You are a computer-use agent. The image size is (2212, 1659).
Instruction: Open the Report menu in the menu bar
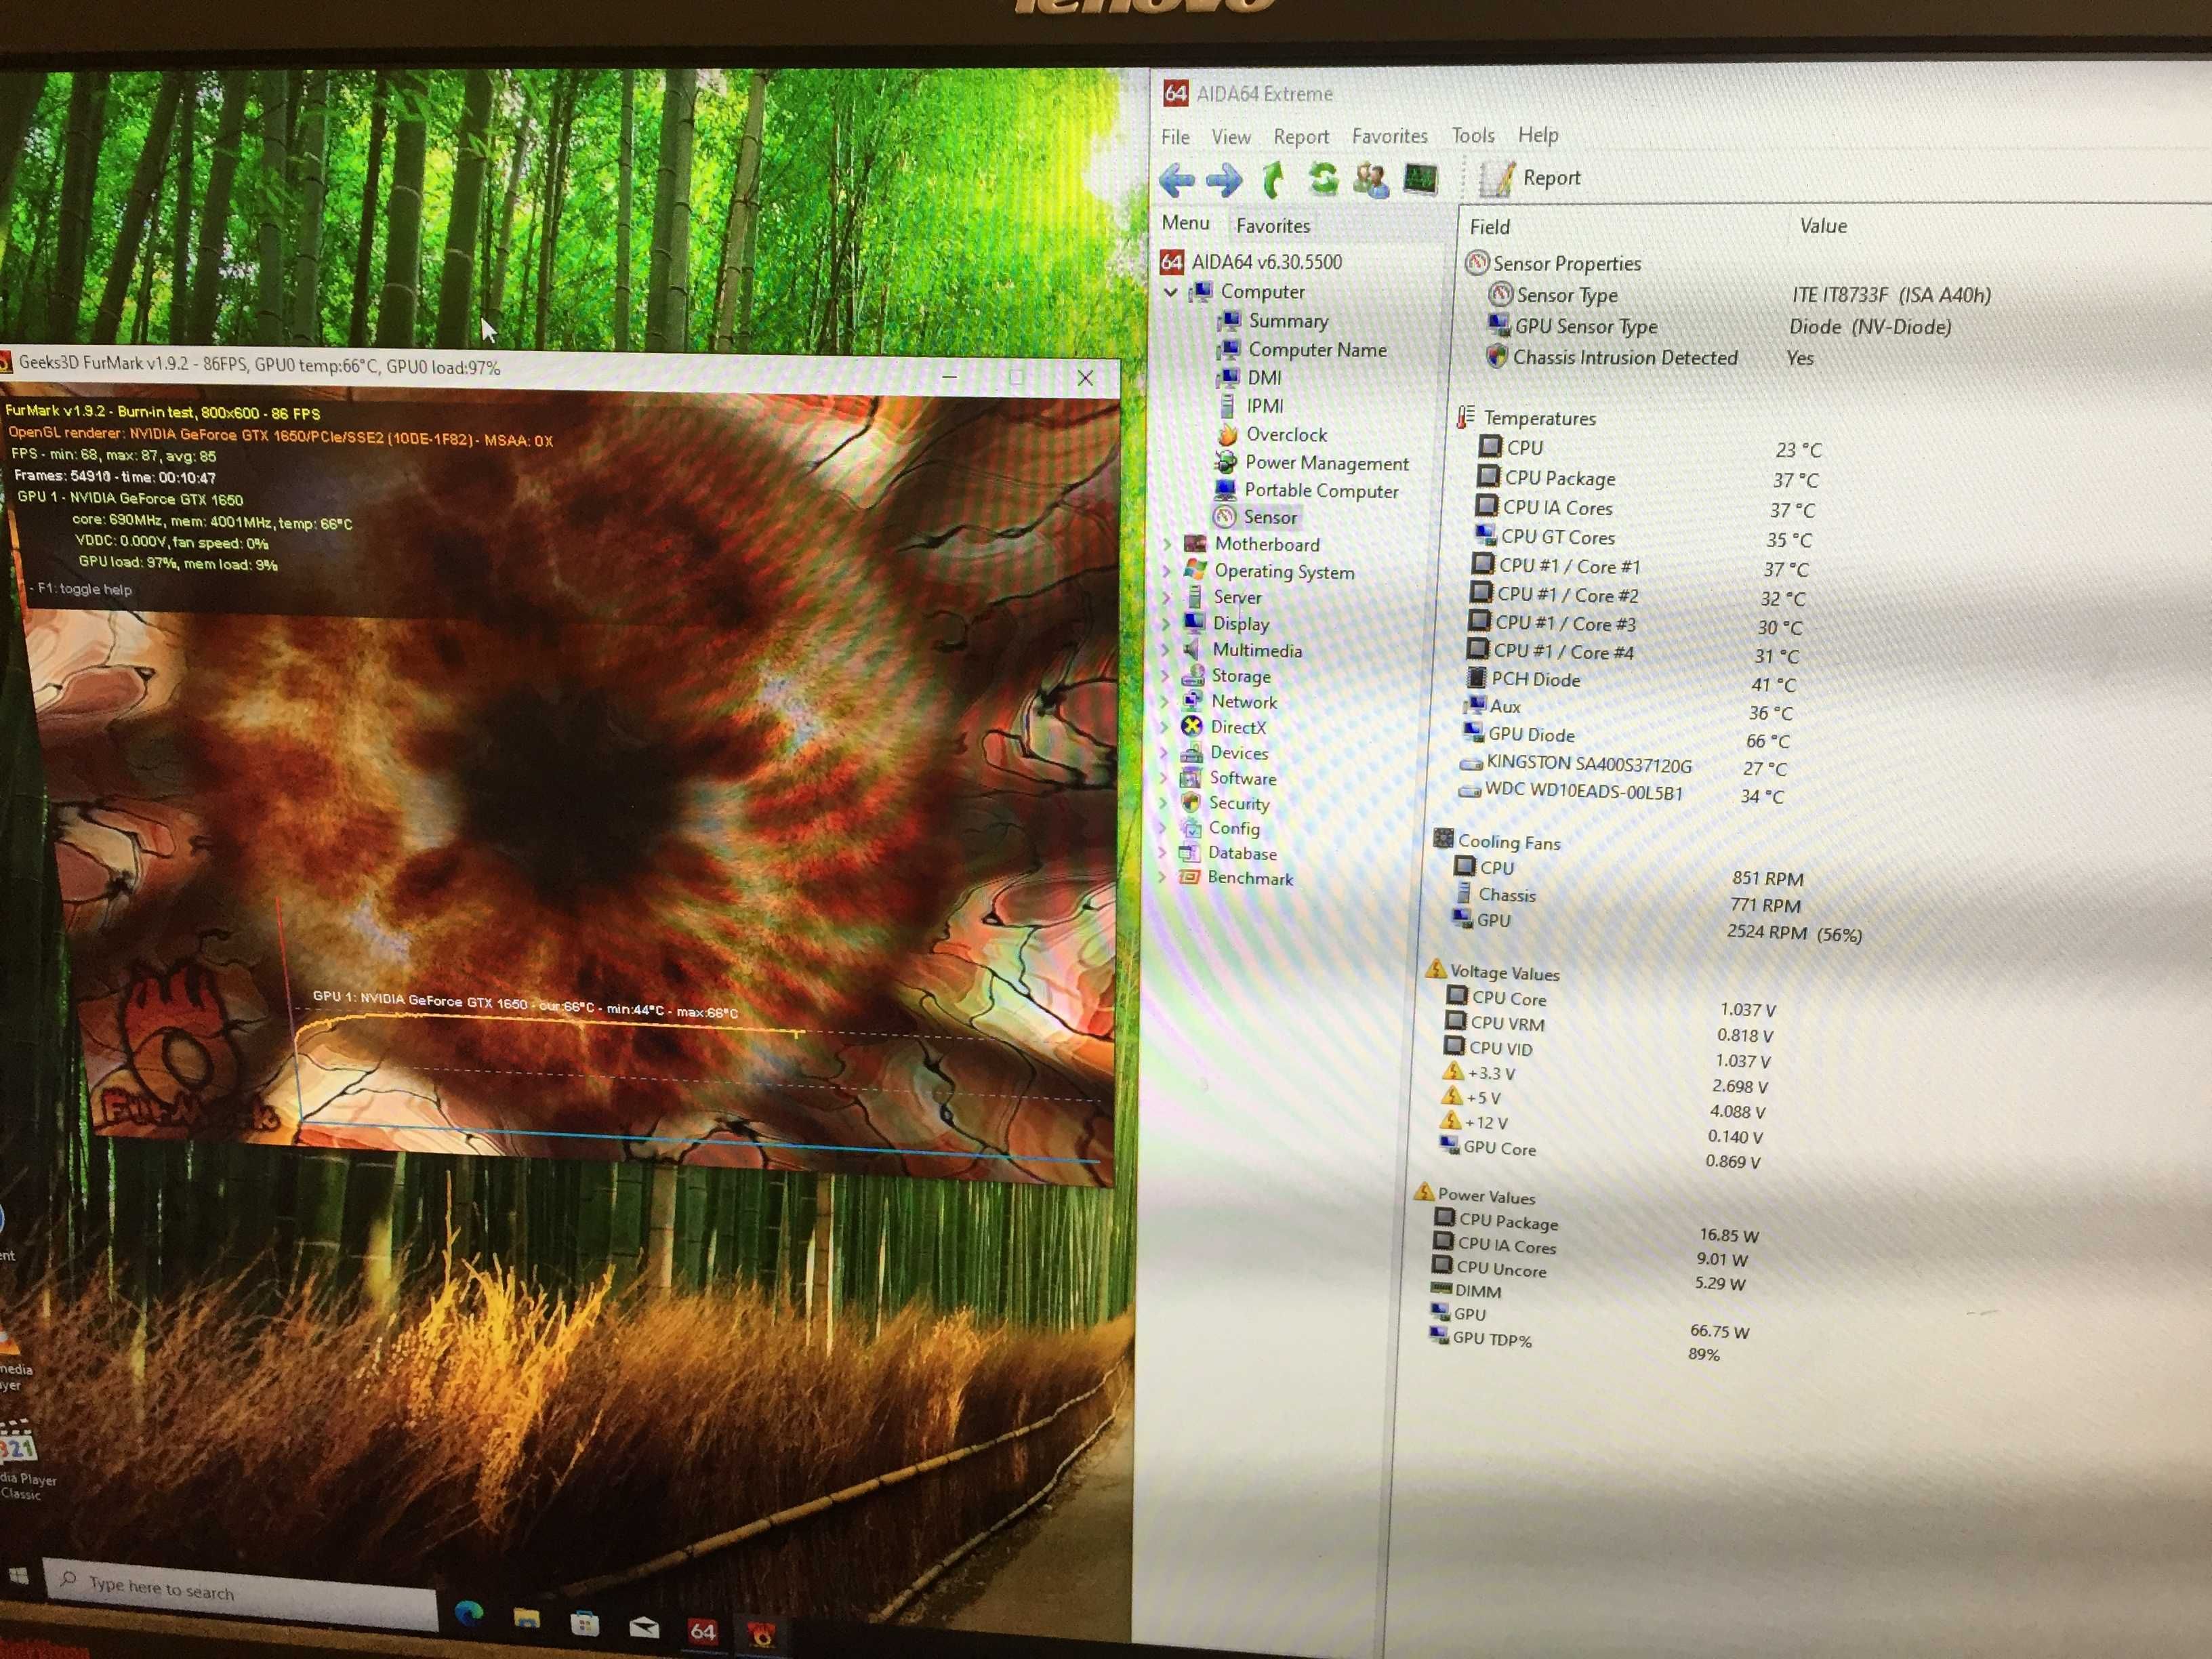click(x=1301, y=137)
